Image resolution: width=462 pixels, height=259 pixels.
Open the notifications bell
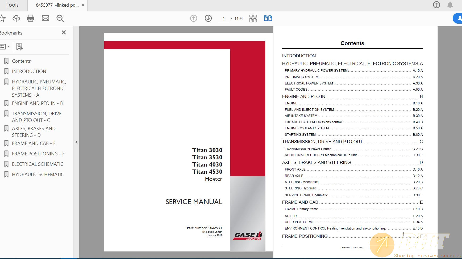[450, 5]
